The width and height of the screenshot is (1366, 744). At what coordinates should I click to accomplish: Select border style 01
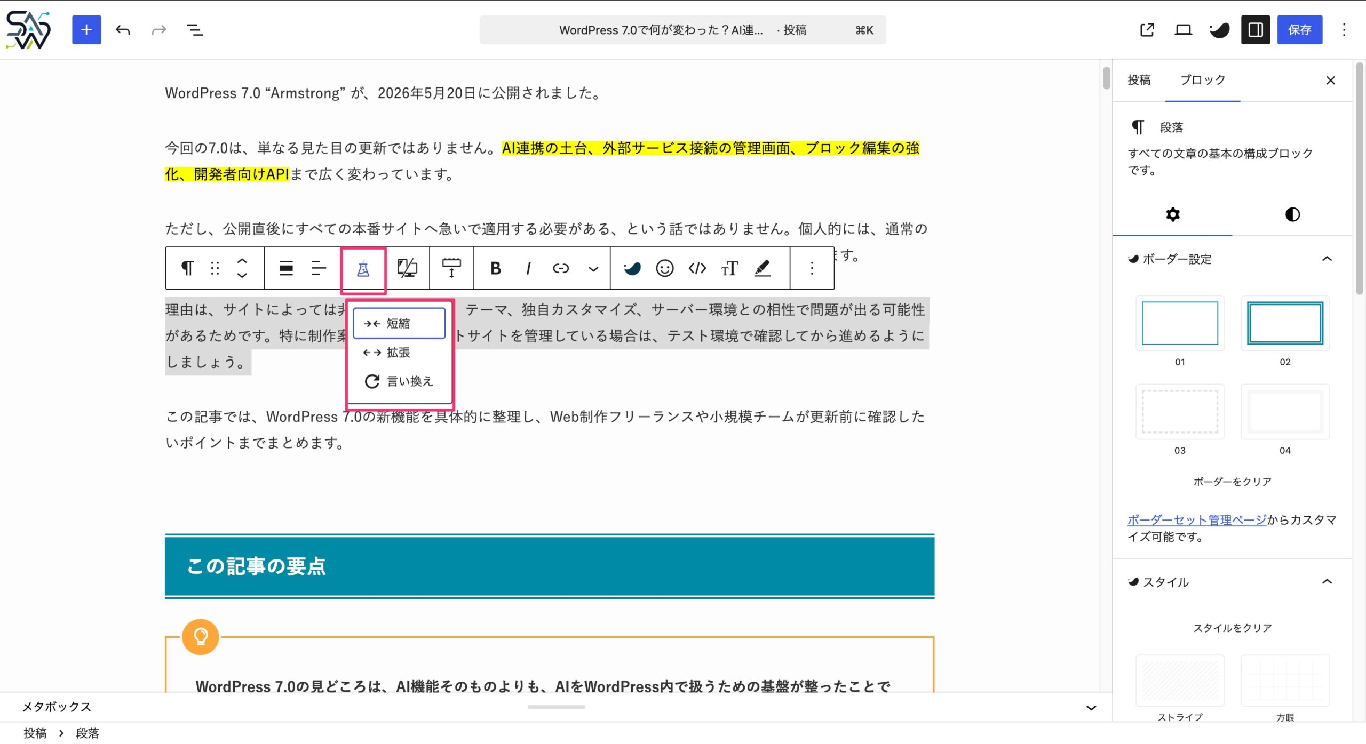[1180, 323]
